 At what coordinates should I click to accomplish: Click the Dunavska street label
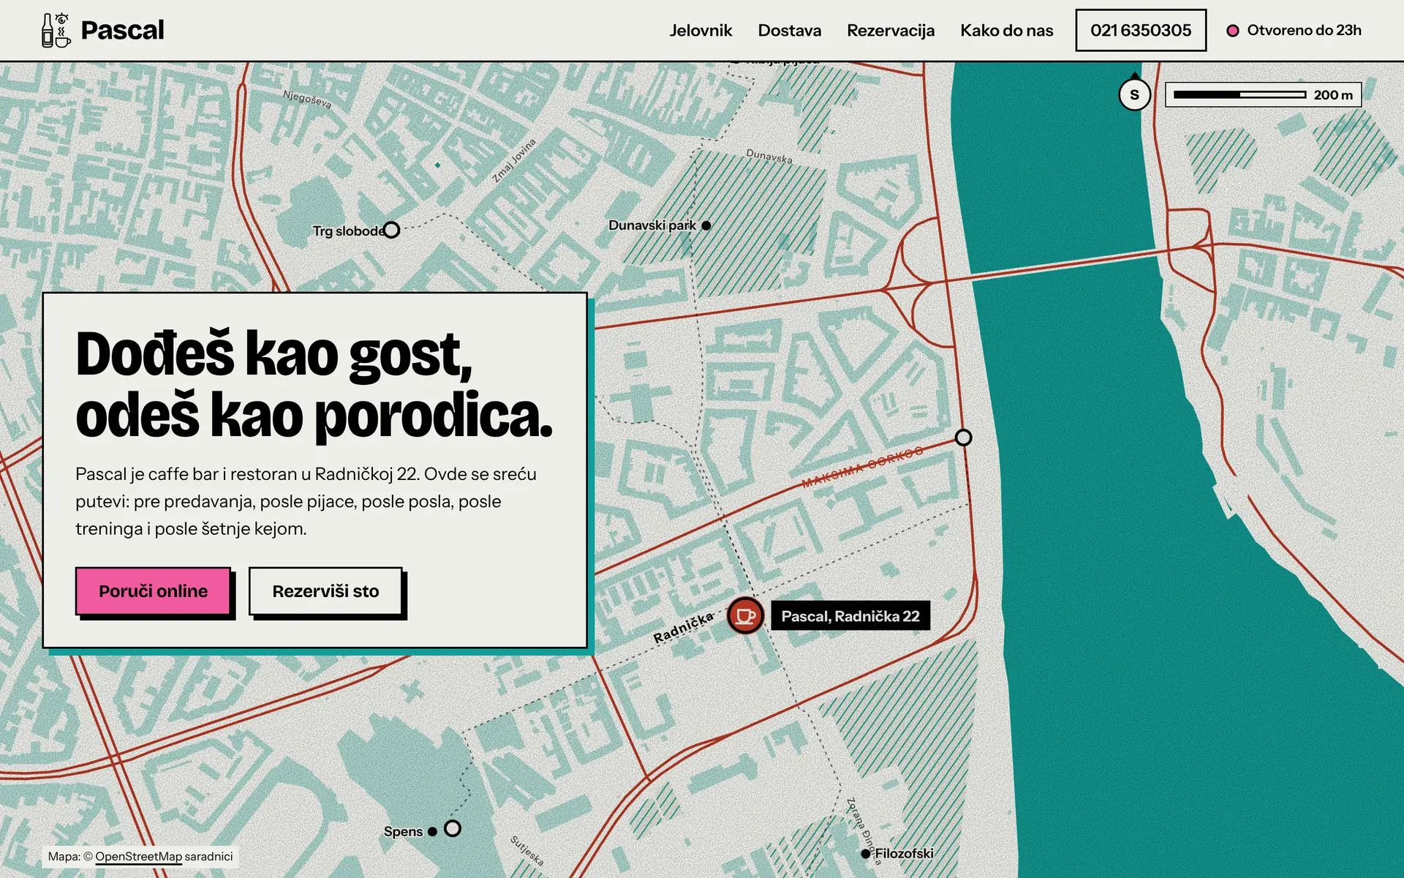[x=769, y=156]
